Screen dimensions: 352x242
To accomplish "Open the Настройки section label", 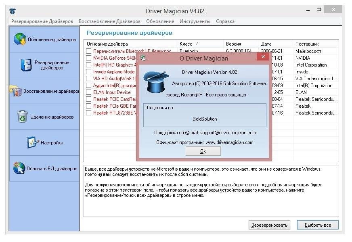I will (x=52, y=143).
